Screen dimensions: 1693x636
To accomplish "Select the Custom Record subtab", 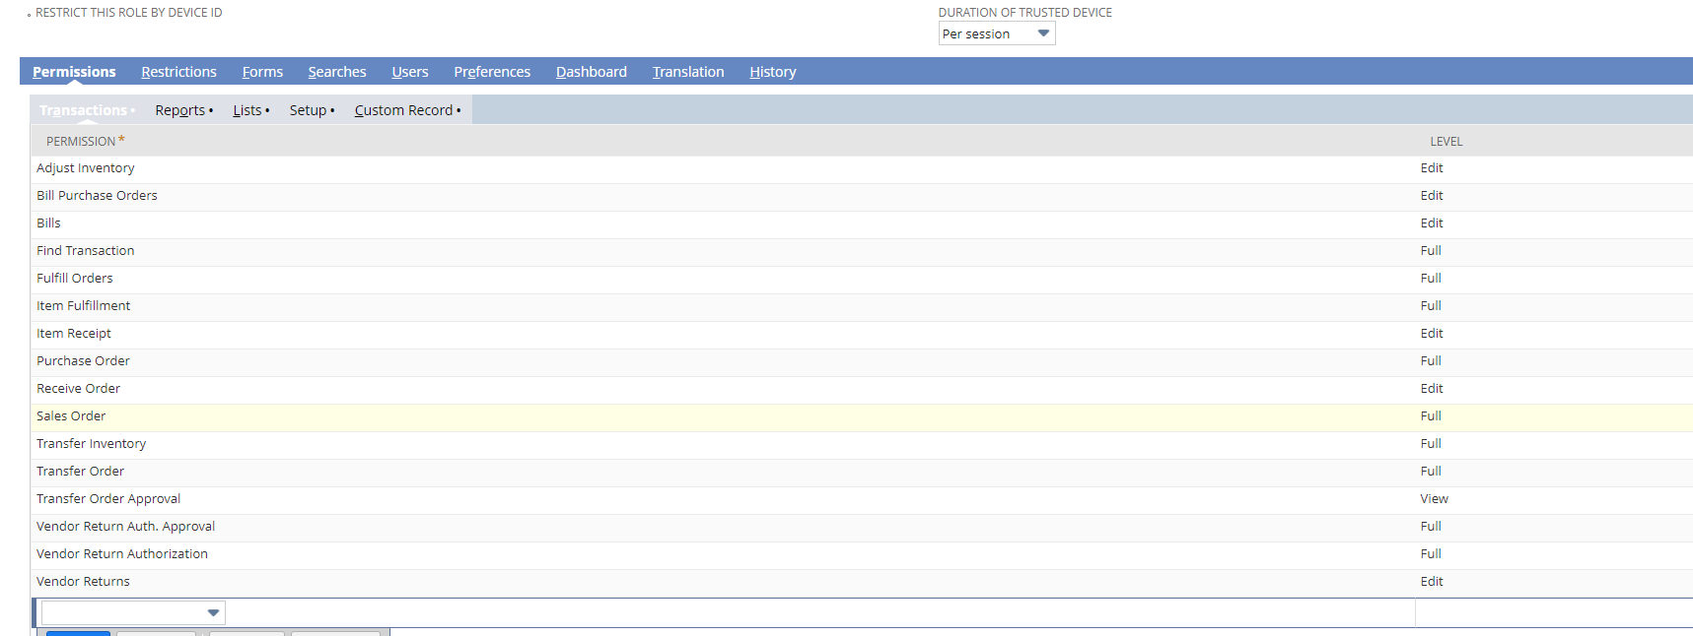I will (407, 110).
